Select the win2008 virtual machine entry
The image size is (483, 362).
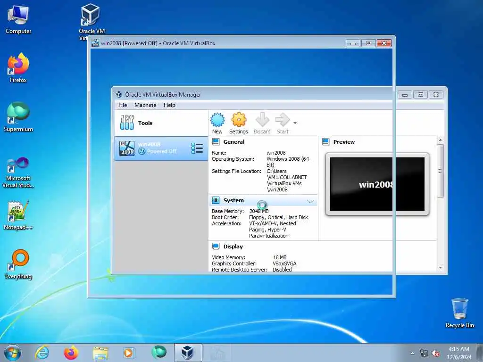[x=161, y=148]
